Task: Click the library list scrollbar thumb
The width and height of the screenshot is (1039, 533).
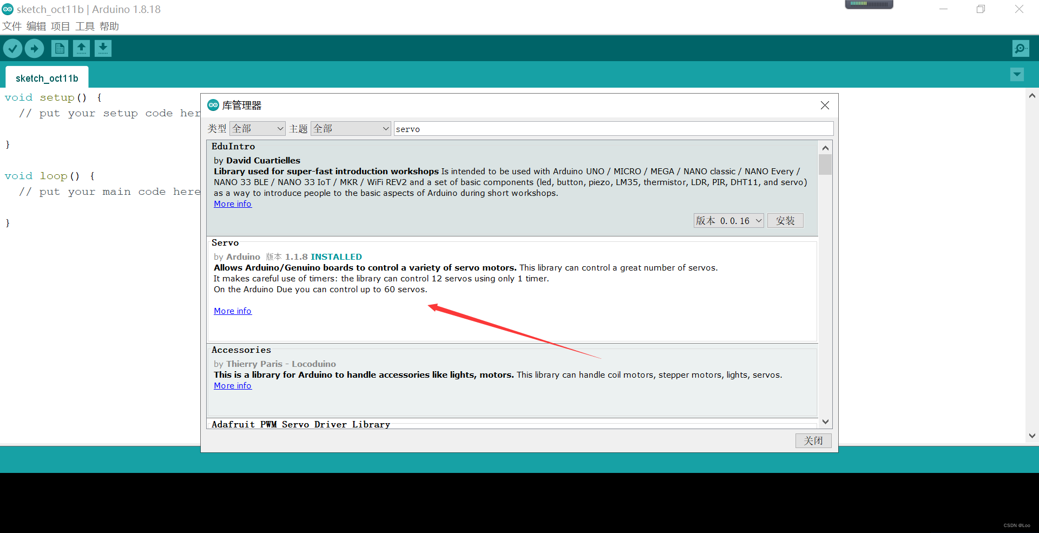Action: tap(825, 164)
